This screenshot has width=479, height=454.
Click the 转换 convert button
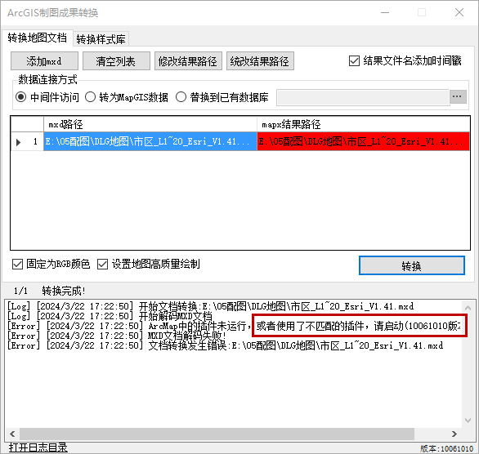[x=411, y=265]
